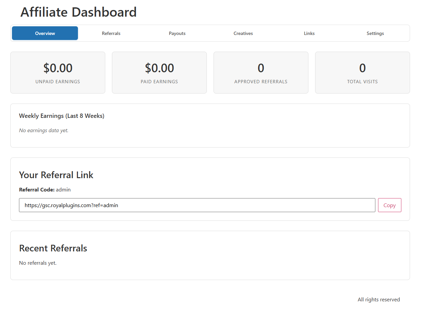Open the Payouts tab
431x313 pixels.
coord(177,33)
